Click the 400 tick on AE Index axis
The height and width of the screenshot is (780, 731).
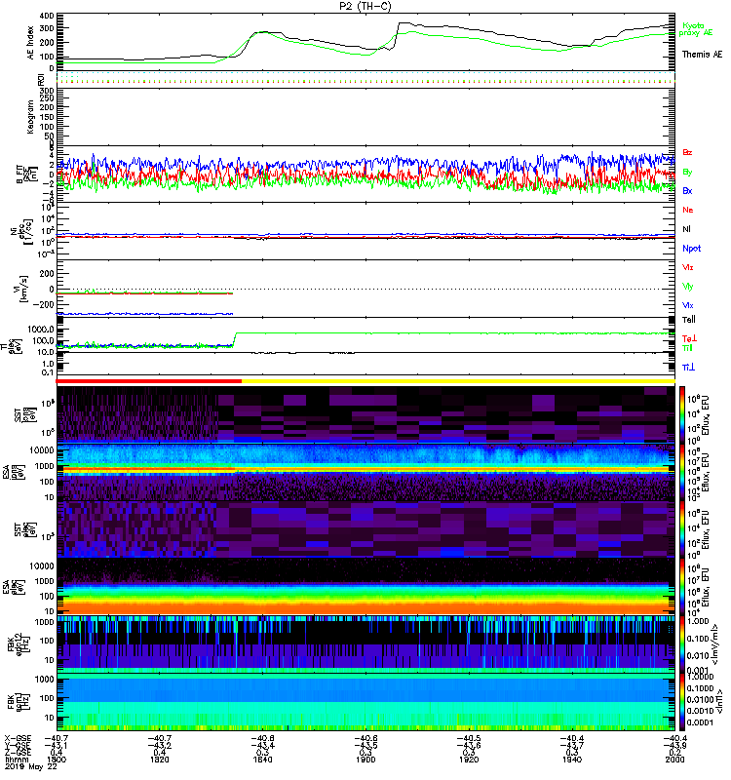47,16
